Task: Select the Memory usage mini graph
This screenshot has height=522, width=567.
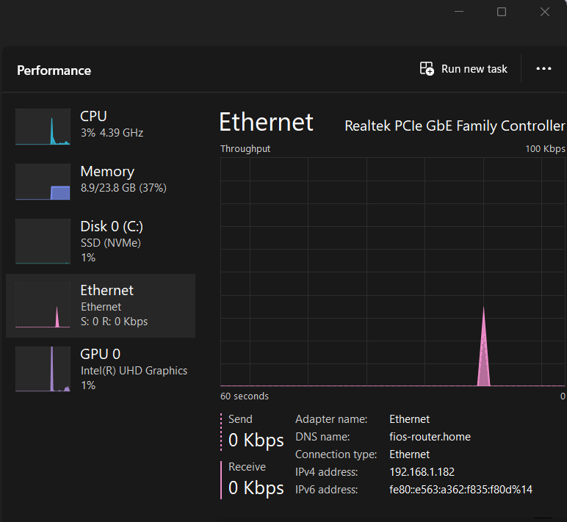Action: point(43,182)
